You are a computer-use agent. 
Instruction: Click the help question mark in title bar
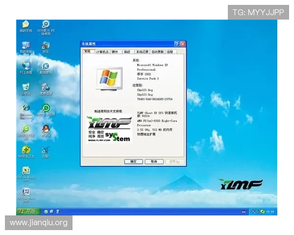176,44
